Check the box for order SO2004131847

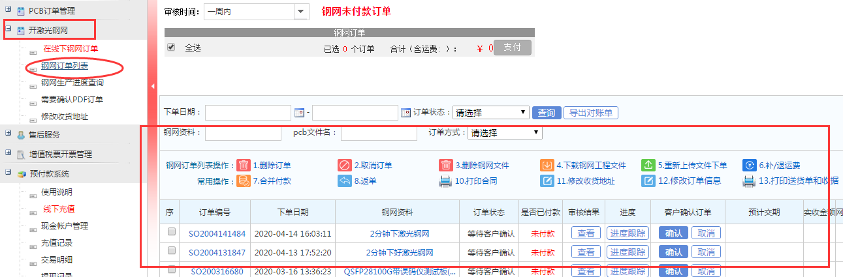(172, 251)
